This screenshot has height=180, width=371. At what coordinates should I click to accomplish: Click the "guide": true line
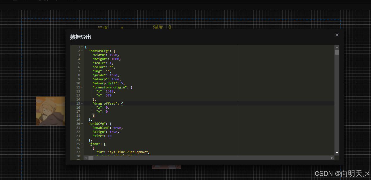click(106, 75)
